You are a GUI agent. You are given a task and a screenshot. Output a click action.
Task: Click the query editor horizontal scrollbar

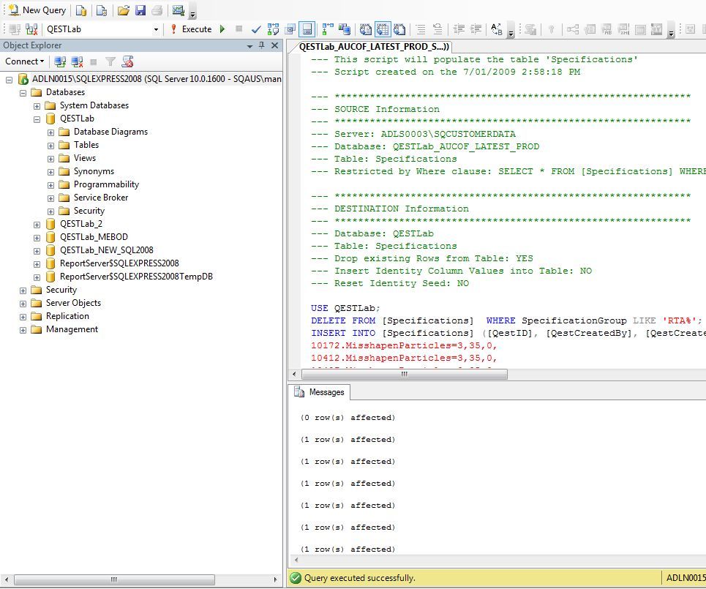click(x=403, y=374)
